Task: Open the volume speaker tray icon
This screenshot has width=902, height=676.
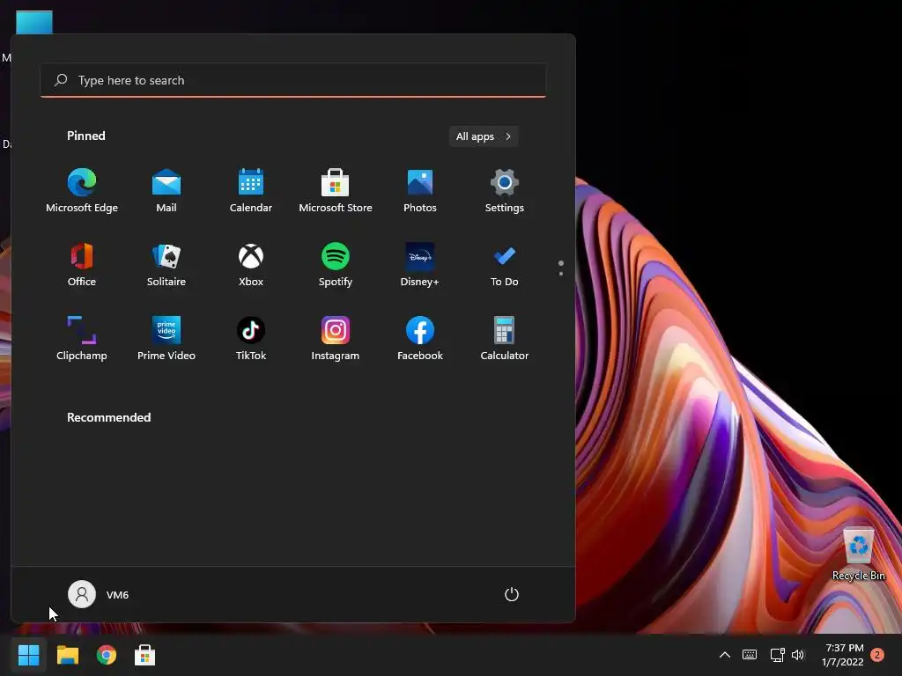Action: [x=798, y=655]
